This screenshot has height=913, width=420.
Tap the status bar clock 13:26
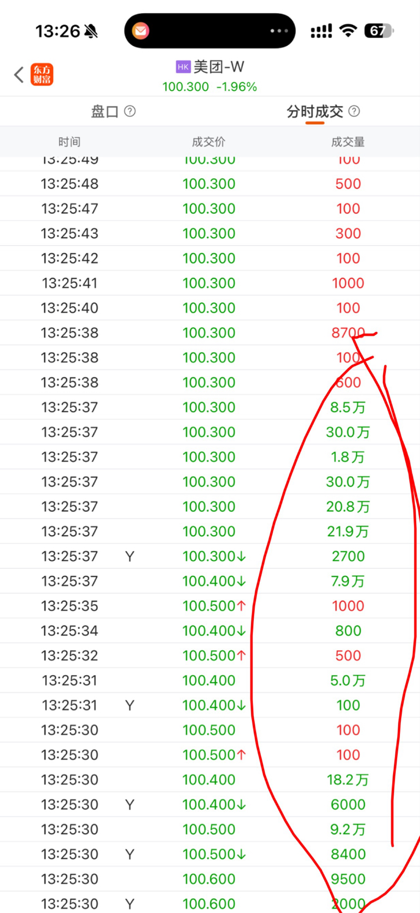tap(58, 31)
